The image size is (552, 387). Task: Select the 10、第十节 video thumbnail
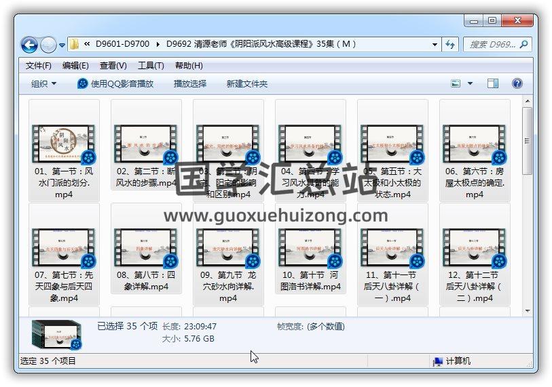coord(310,247)
